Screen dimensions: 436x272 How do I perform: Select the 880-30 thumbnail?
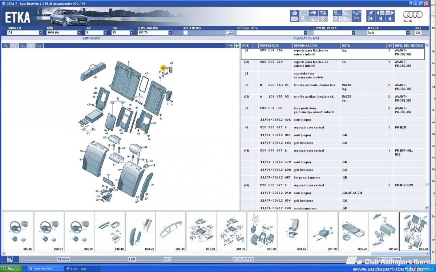(x=171, y=231)
